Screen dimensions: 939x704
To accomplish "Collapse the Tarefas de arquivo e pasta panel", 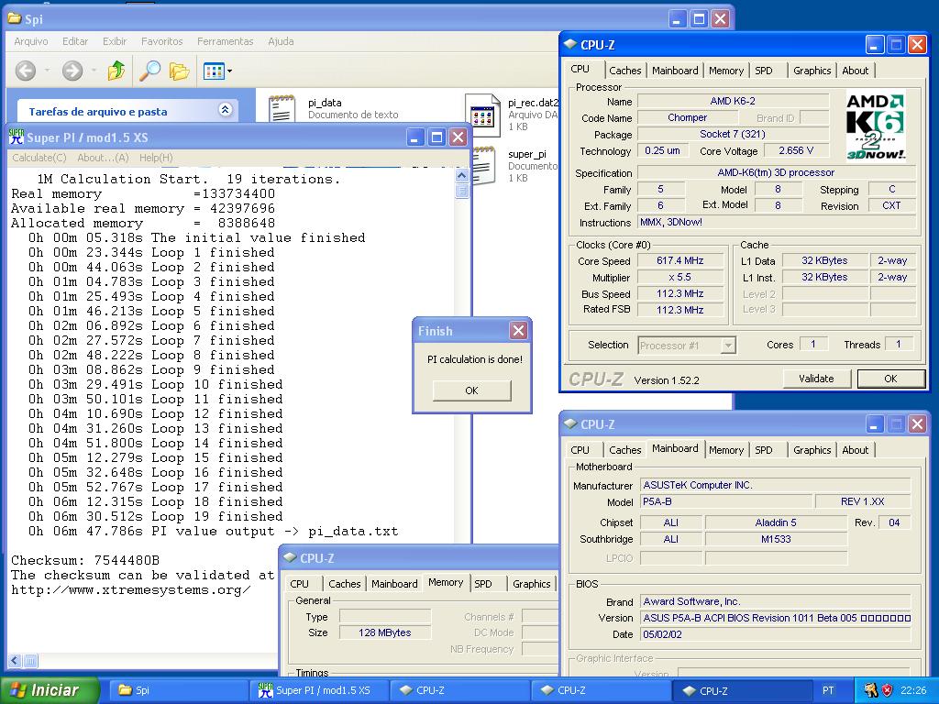I will [226, 110].
